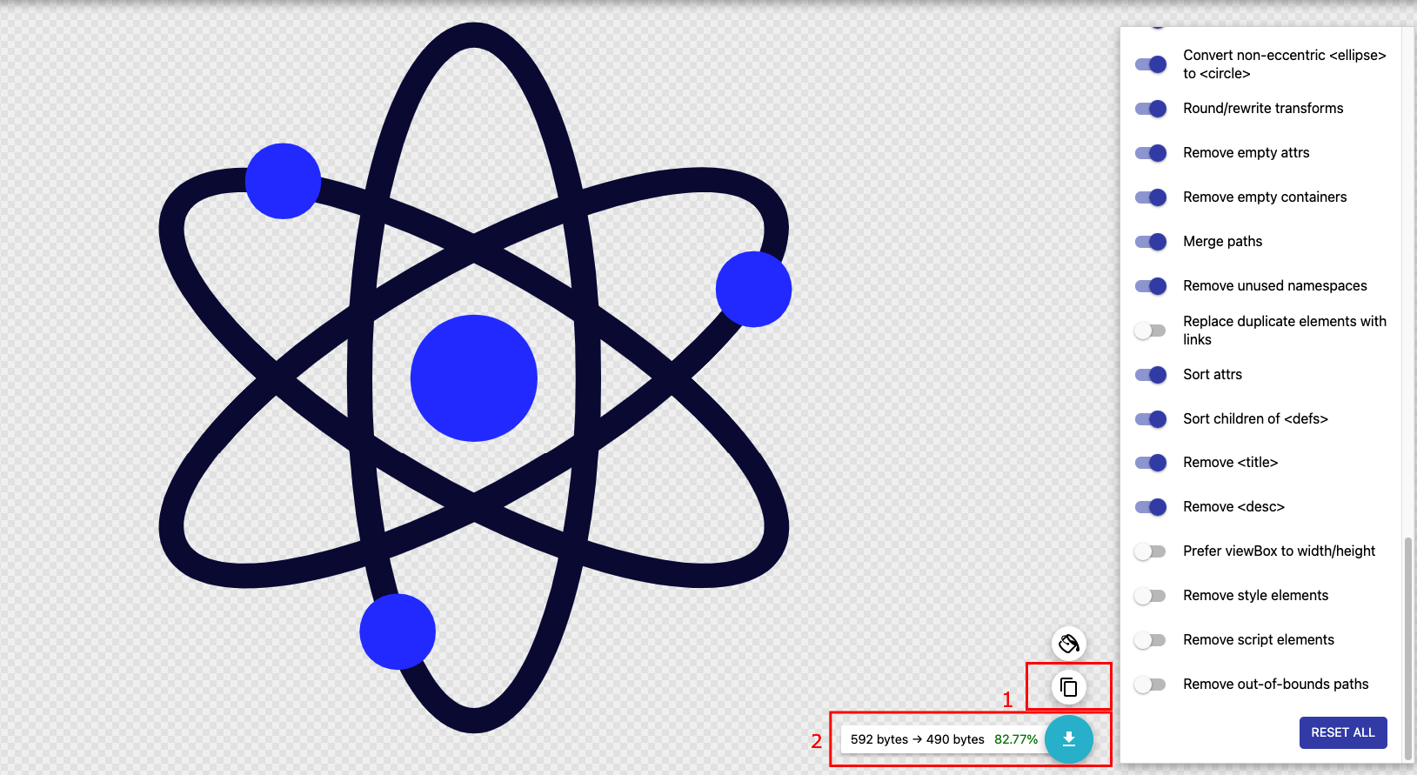
Task: Enable Prefer viewBox to width/height
Action: coord(1151,551)
